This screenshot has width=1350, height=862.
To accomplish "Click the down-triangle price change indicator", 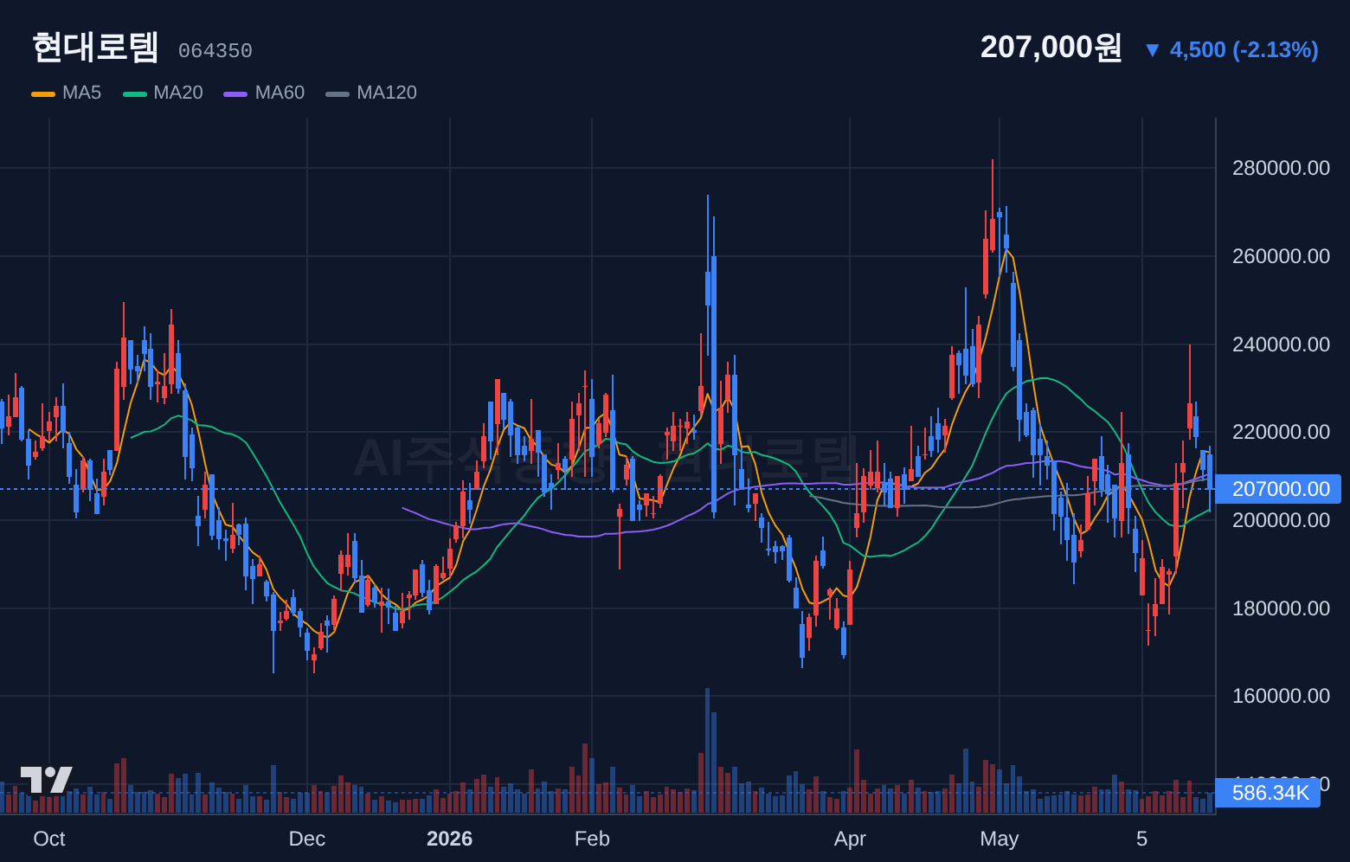I will (1152, 50).
